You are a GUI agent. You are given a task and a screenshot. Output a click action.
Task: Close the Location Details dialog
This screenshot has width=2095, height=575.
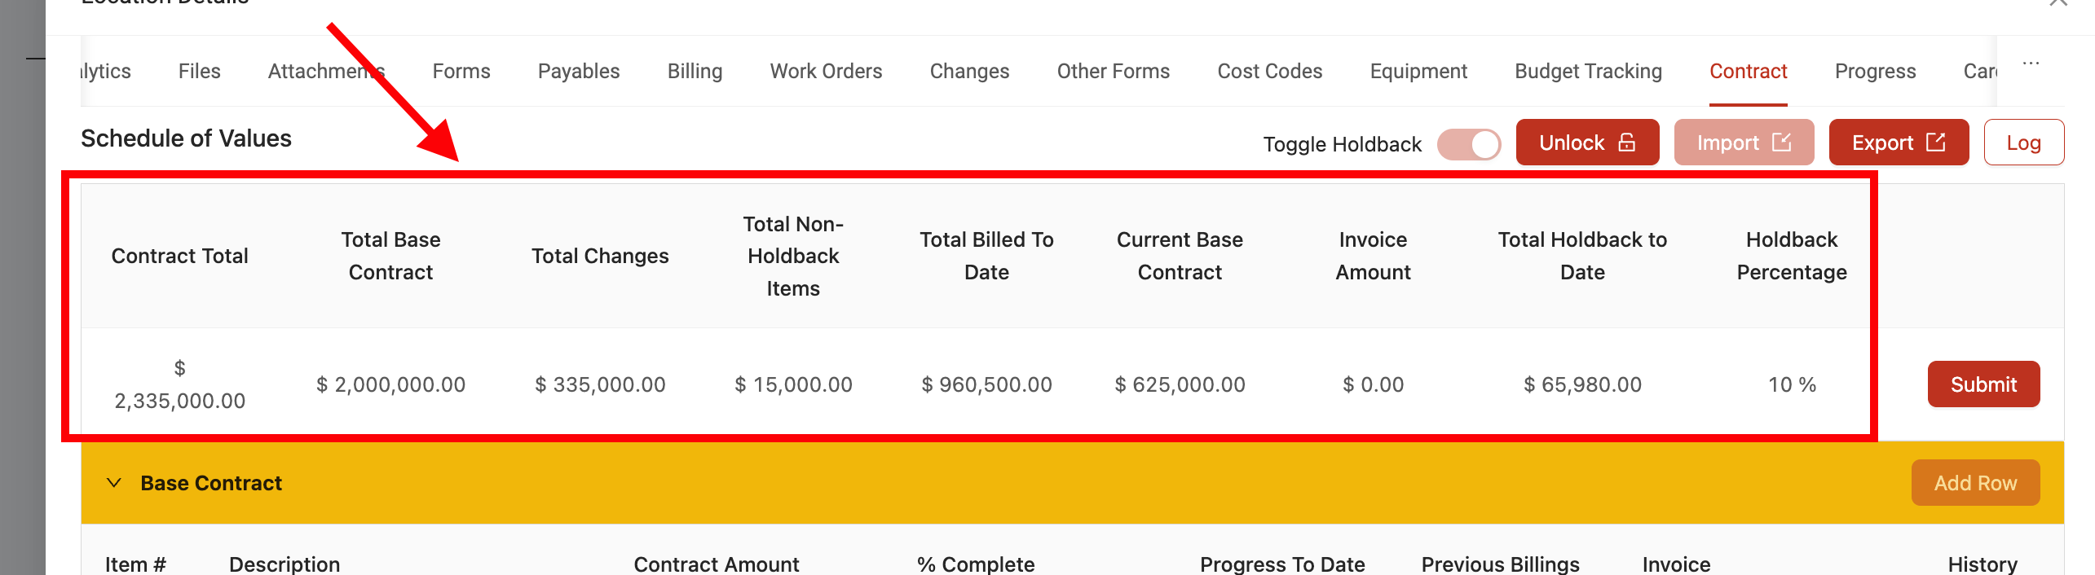[2058, 2]
